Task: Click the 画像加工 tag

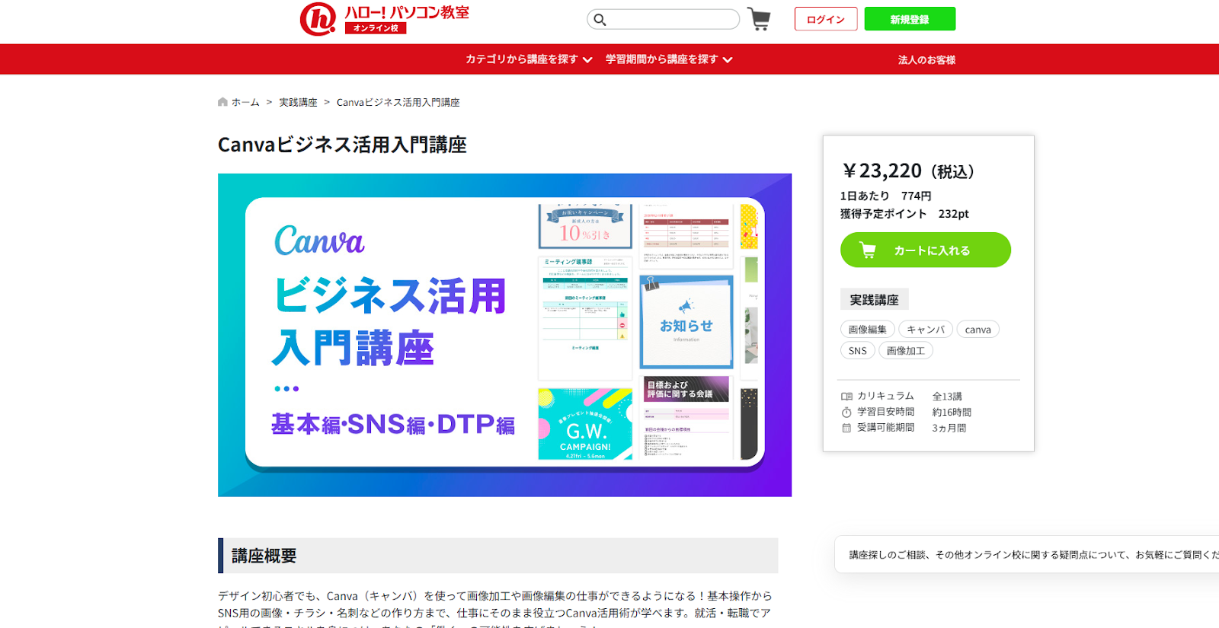Action: click(x=905, y=351)
